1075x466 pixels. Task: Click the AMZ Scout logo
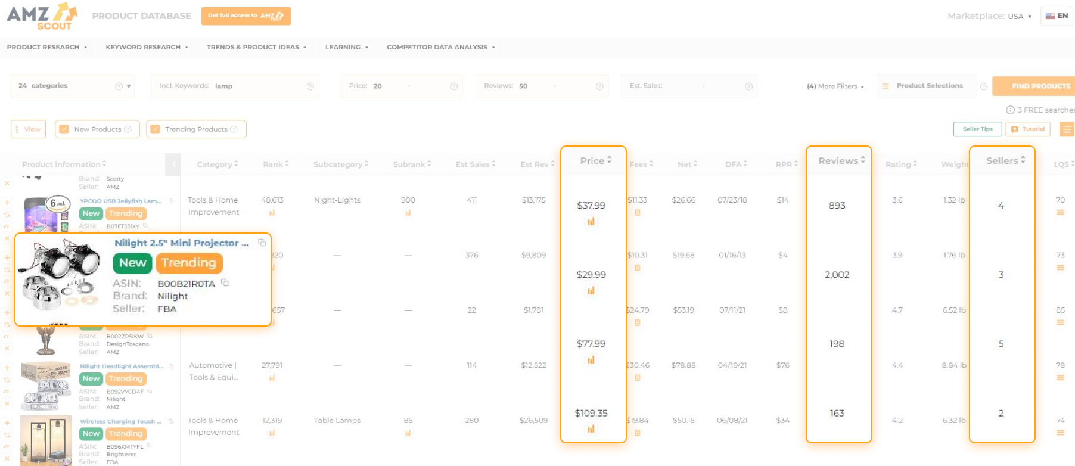pos(42,16)
